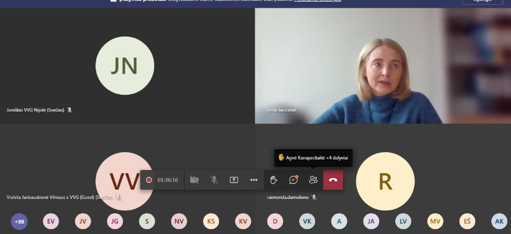Select the D avatar in participant strip
The image size is (511, 234).
click(275, 221)
